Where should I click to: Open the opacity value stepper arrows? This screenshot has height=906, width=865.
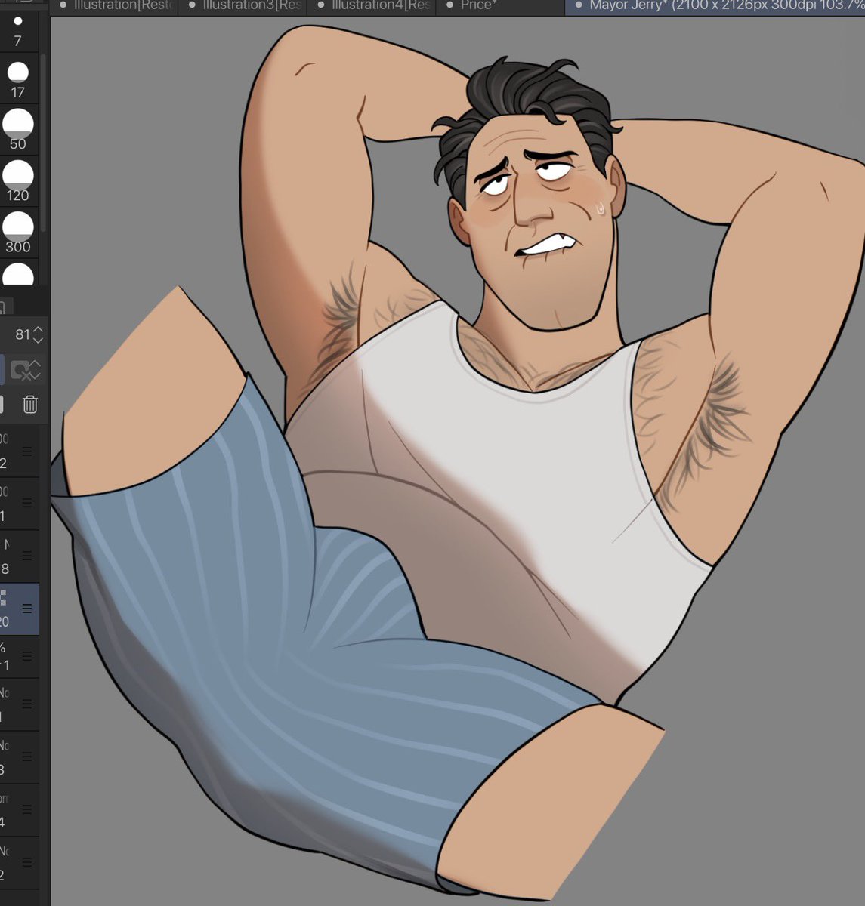click(38, 334)
